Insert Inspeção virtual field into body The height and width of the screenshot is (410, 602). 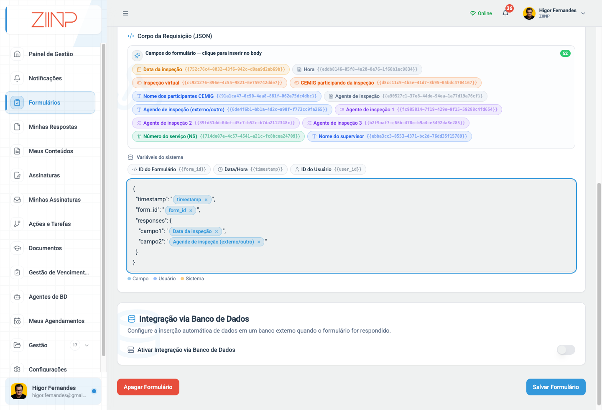point(209,83)
